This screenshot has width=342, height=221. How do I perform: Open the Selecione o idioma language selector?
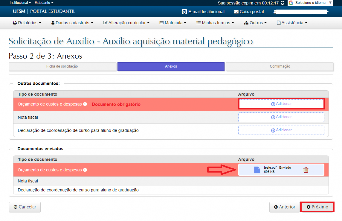click(310, 3)
